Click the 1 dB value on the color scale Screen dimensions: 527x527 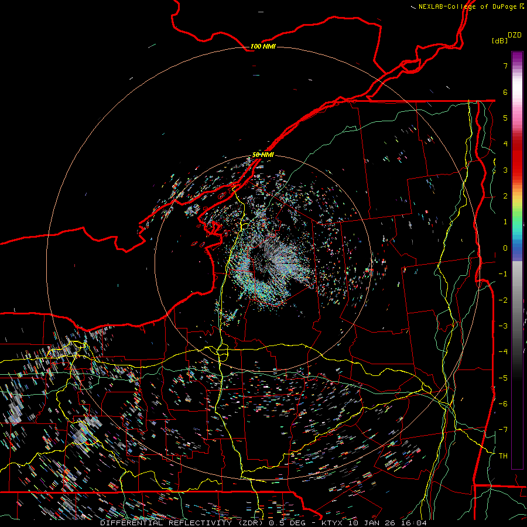tap(505, 222)
